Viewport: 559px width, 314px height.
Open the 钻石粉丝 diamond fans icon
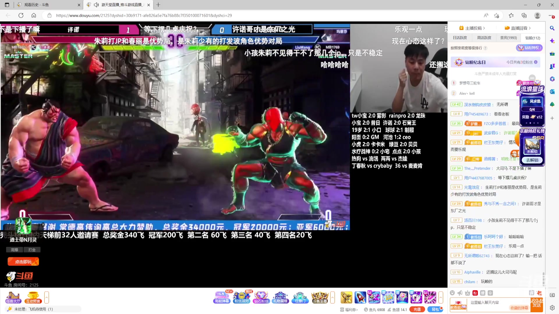click(261, 297)
